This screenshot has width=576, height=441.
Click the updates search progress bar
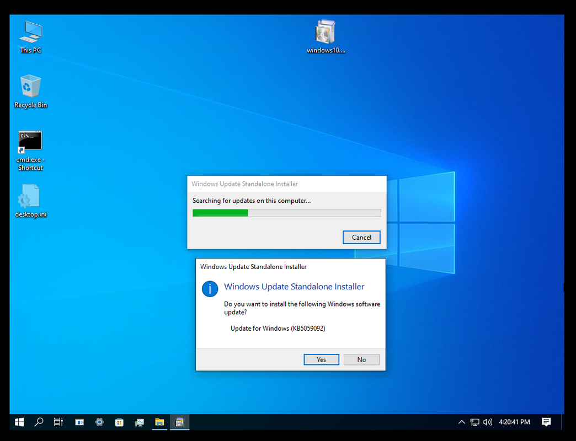tap(286, 213)
